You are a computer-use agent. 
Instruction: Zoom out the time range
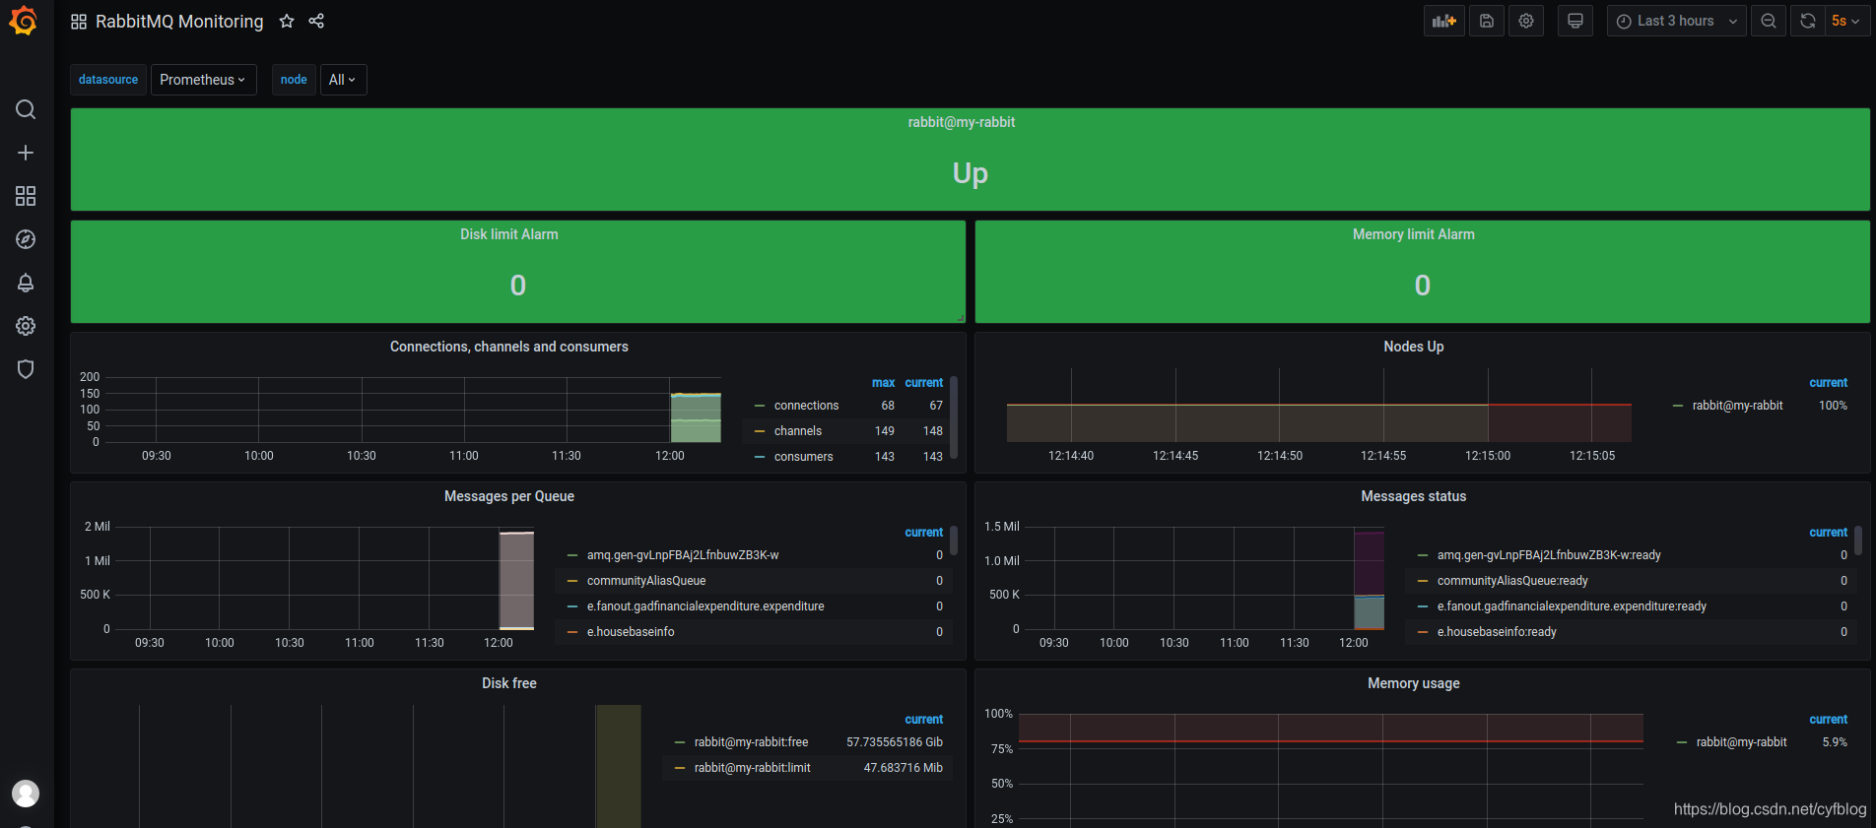click(x=1769, y=21)
